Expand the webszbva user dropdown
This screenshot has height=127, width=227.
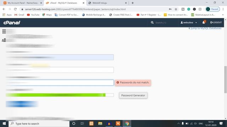(189, 23)
